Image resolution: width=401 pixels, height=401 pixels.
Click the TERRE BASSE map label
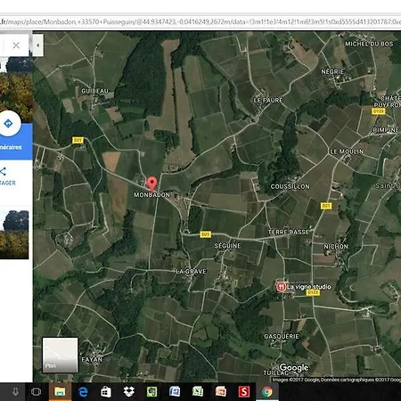click(x=289, y=232)
